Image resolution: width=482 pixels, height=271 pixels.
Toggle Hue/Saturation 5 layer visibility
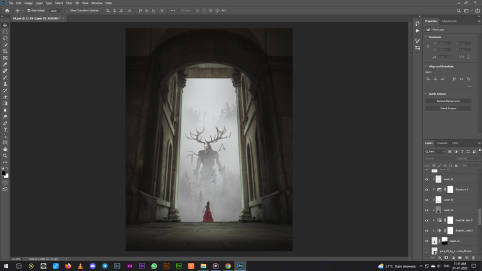pos(427,220)
